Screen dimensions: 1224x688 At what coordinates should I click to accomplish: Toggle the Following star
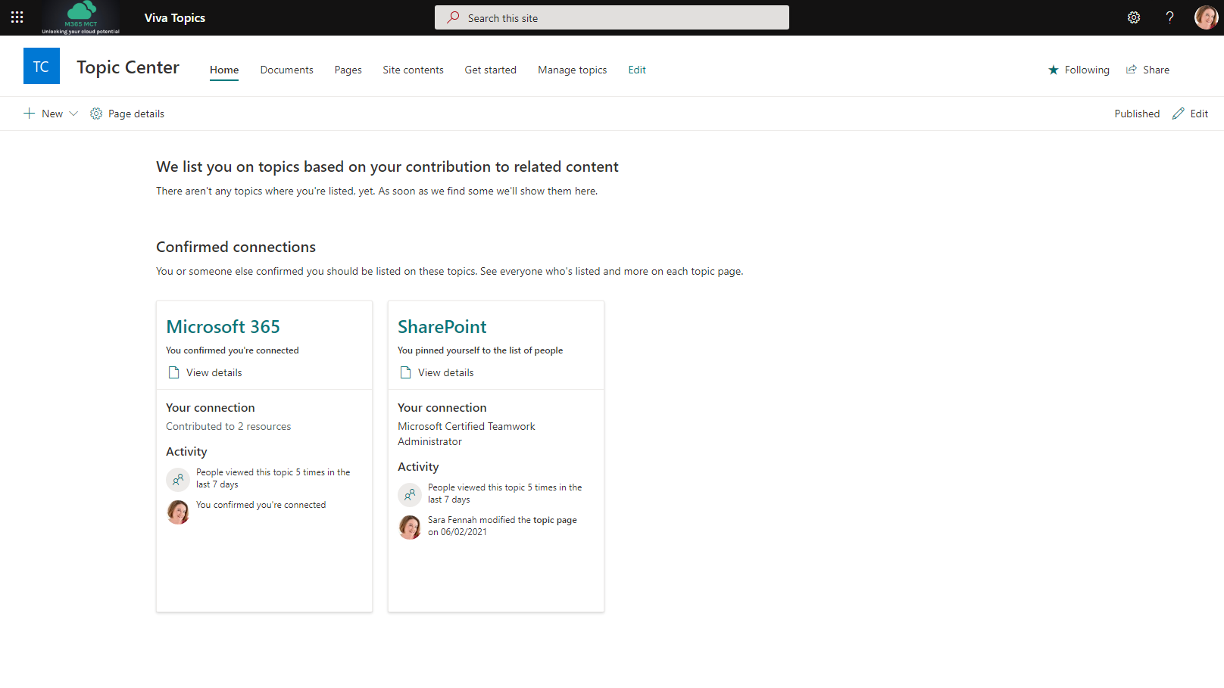pyautogui.click(x=1053, y=70)
